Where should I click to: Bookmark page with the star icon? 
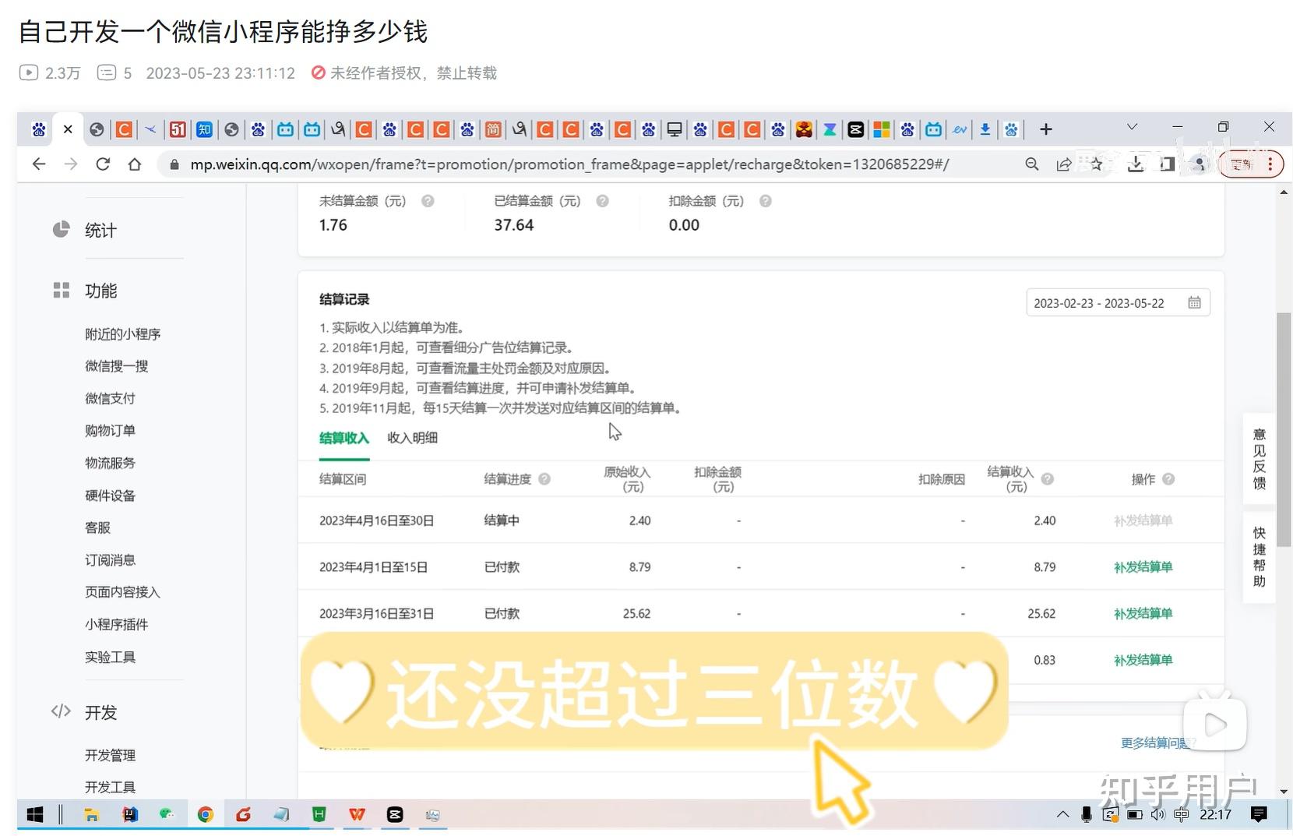tap(1097, 164)
